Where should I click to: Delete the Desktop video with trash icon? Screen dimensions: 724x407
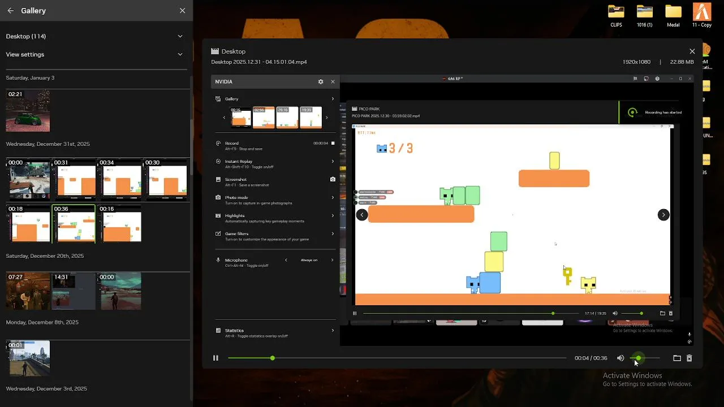click(689, 358)
